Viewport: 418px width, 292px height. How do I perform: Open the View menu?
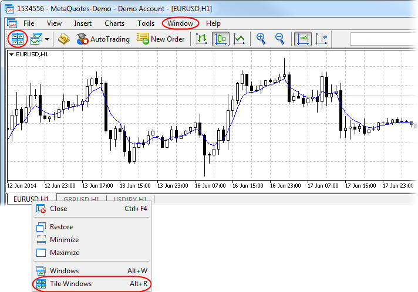pos(54,23)
